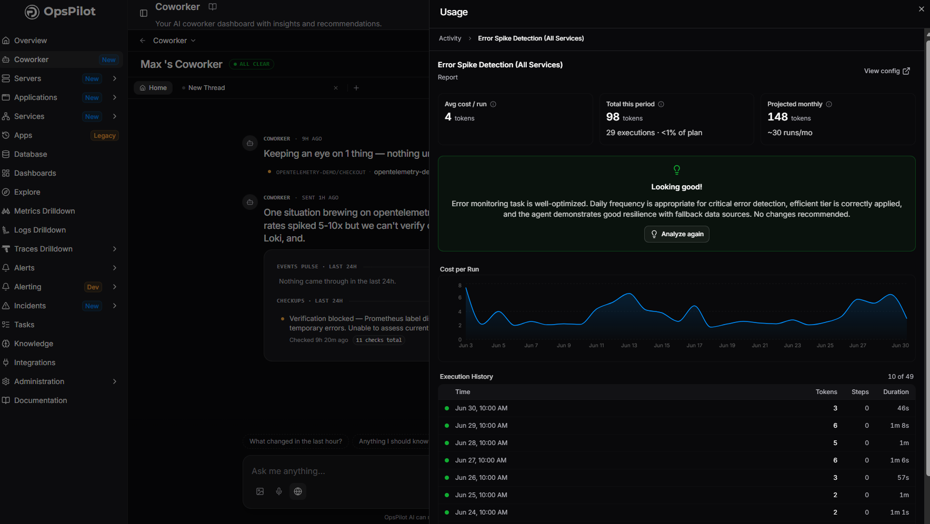The width and height of the screenshot is (930, 524).
Task: Add a new thread with plus icon
Action: pos(356,88)
